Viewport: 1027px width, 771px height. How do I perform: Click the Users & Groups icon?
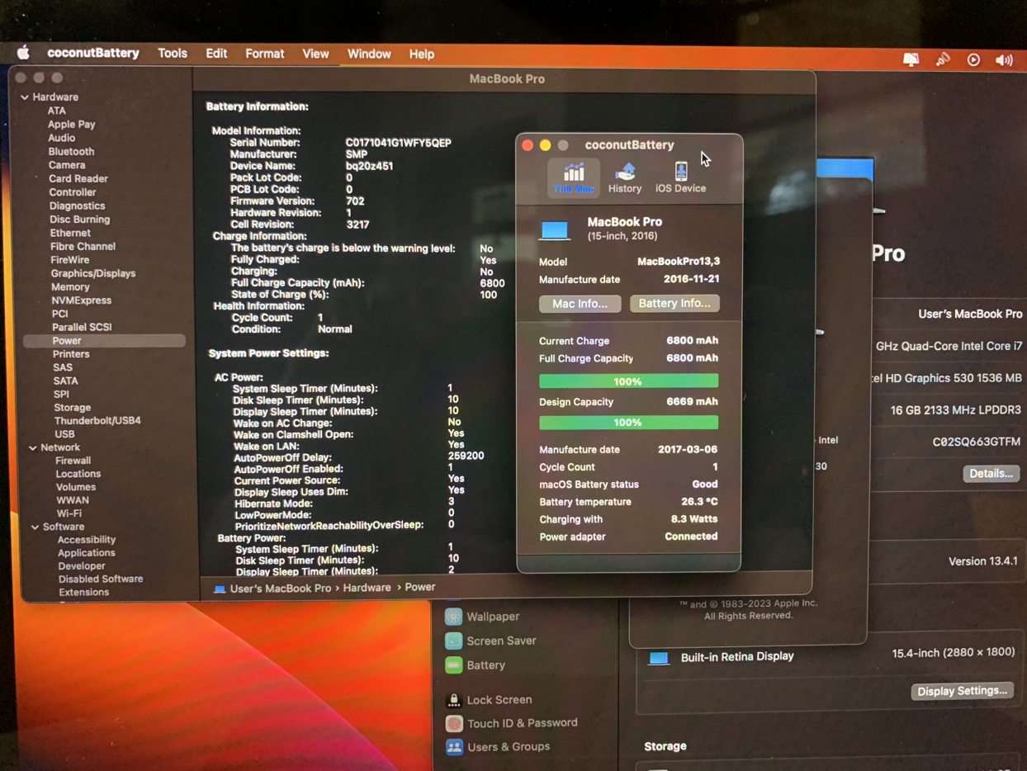[x=453, y=747]
